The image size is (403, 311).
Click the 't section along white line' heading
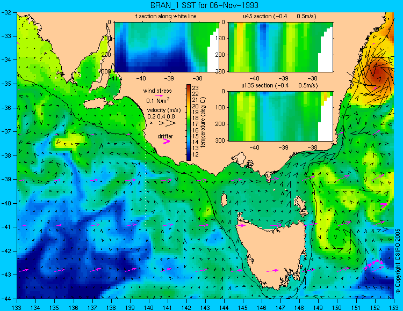click(x=166, y=16)
